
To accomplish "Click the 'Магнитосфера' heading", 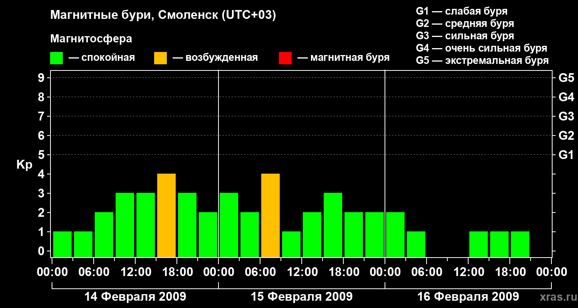I will click(91, 39).
